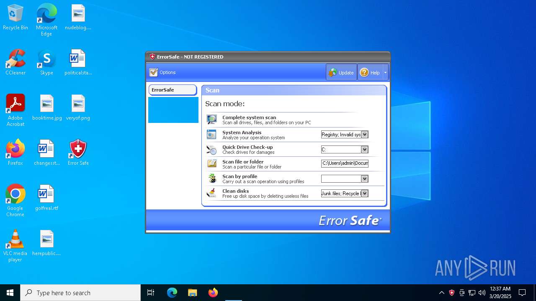536x301 pixels.
Task: Select the CCleaner desktop shortcut
Action: [x=15, y=63]
